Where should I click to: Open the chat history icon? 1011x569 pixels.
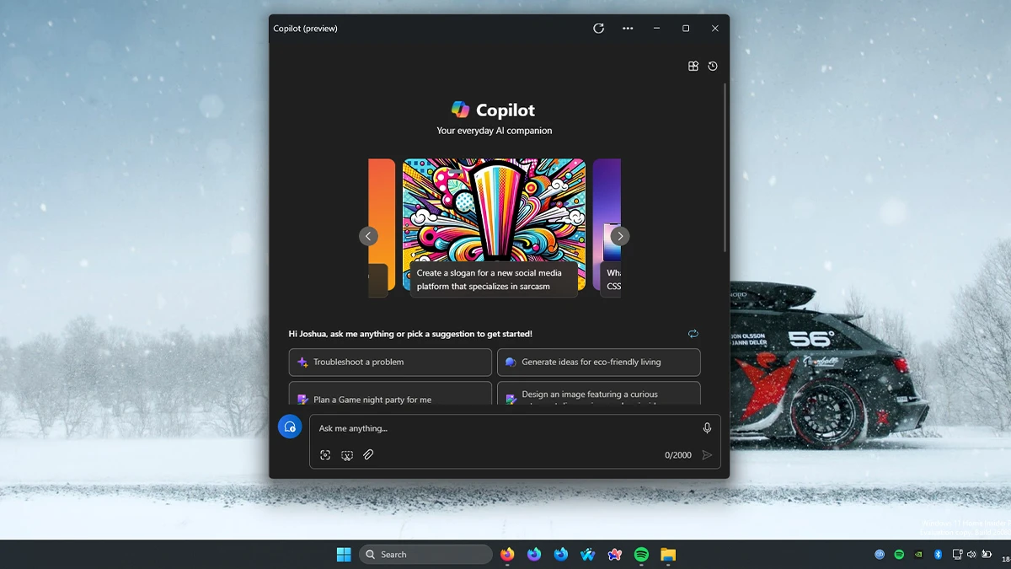(713, 66)
